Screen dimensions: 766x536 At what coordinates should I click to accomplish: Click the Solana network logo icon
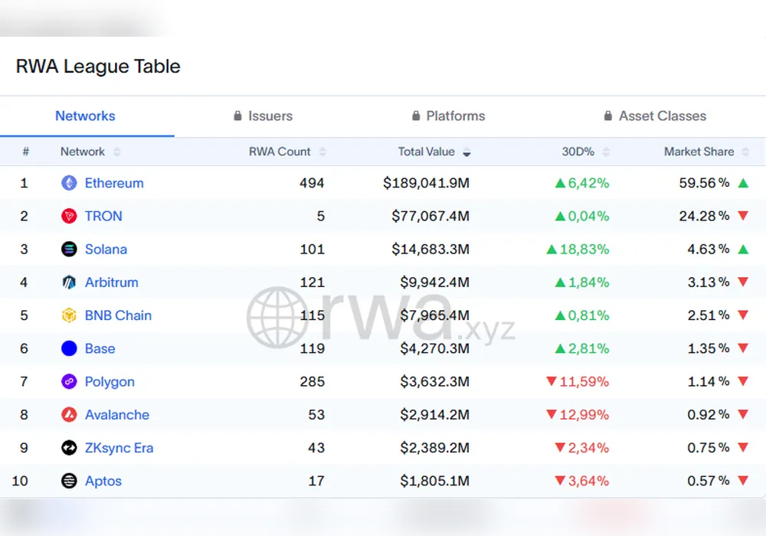coord(69,249)
